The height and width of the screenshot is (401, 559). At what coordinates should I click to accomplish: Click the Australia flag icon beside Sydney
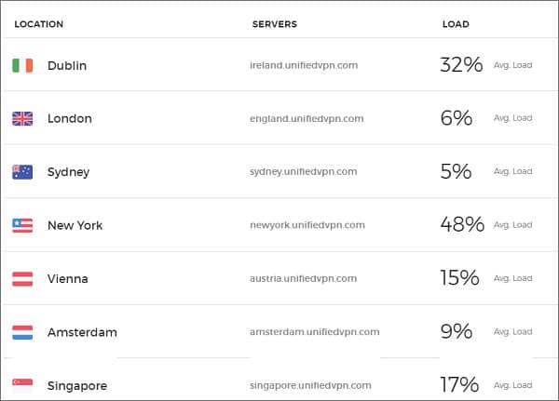coord(22,171)
